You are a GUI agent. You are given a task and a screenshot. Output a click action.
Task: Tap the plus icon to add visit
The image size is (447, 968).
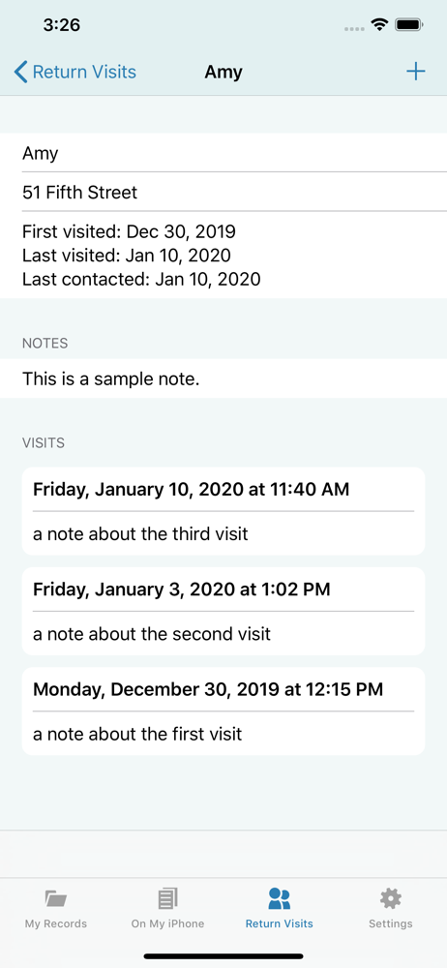click(415, 72)
